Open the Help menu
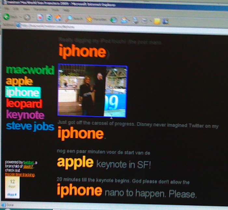The width and height of the screenshot is (228, 210). coord(66,10)
